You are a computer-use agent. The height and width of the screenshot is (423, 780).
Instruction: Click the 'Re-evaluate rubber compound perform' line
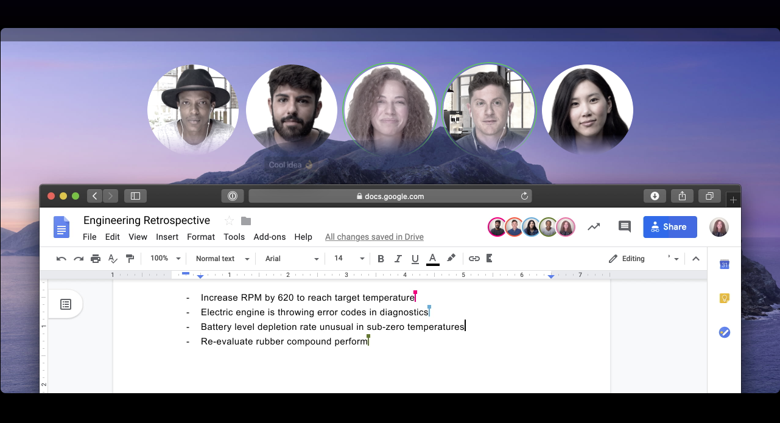(x=284, y=341)
